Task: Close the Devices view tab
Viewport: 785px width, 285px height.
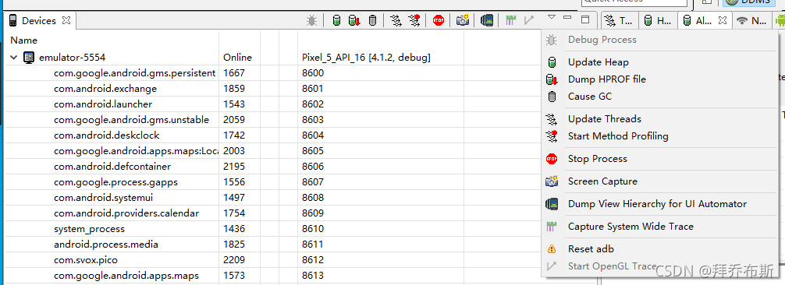Action: (66, 20)
